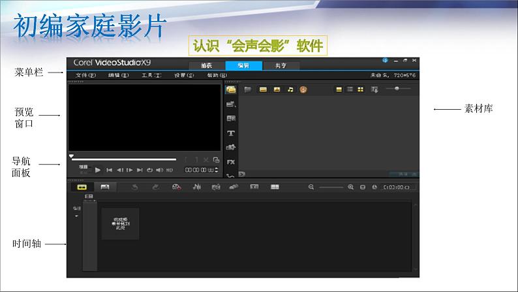518x292 pixels.
Task: Switch to the 编辑 (Edit) step tab
Action: (243, 65)
